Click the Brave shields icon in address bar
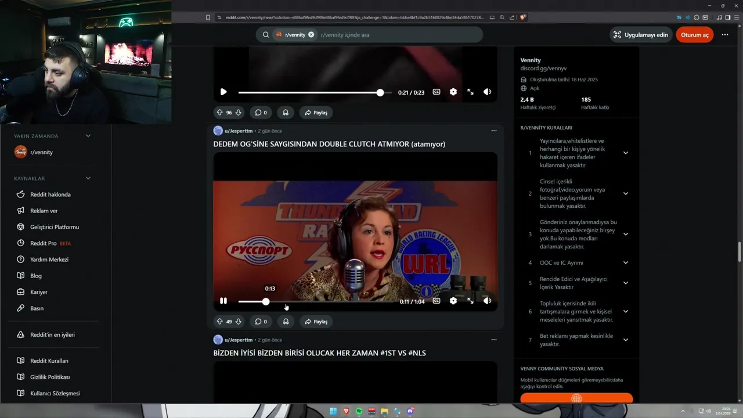 click(523, 17)
